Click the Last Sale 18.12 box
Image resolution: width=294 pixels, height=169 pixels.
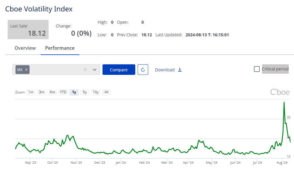pyautogui.click(x=28, y=30)
